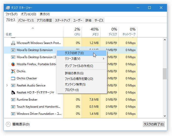Click the MoveTo Desktop Extension (32-bit) row icon

click(x=13, y=57)
